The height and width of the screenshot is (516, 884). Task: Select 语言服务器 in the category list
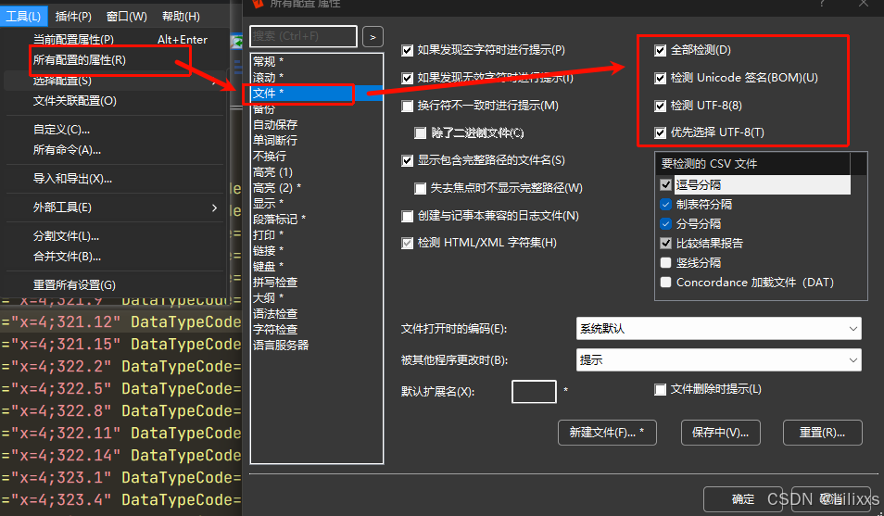click(x=317, y=346)
